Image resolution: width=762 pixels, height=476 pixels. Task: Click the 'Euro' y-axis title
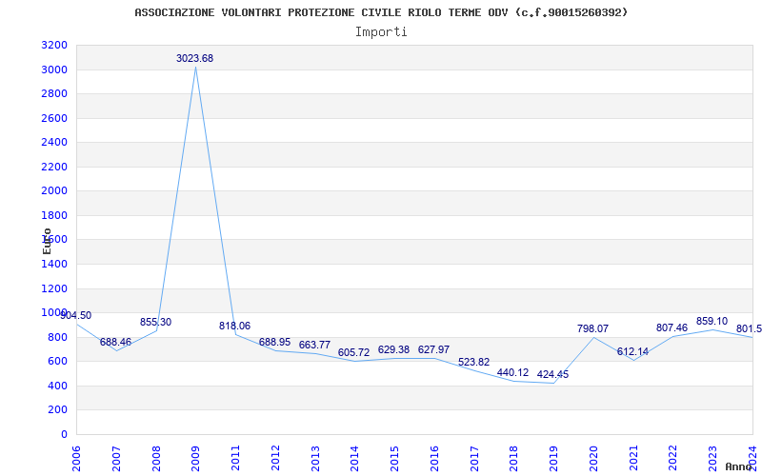click(x=48, y=240)
